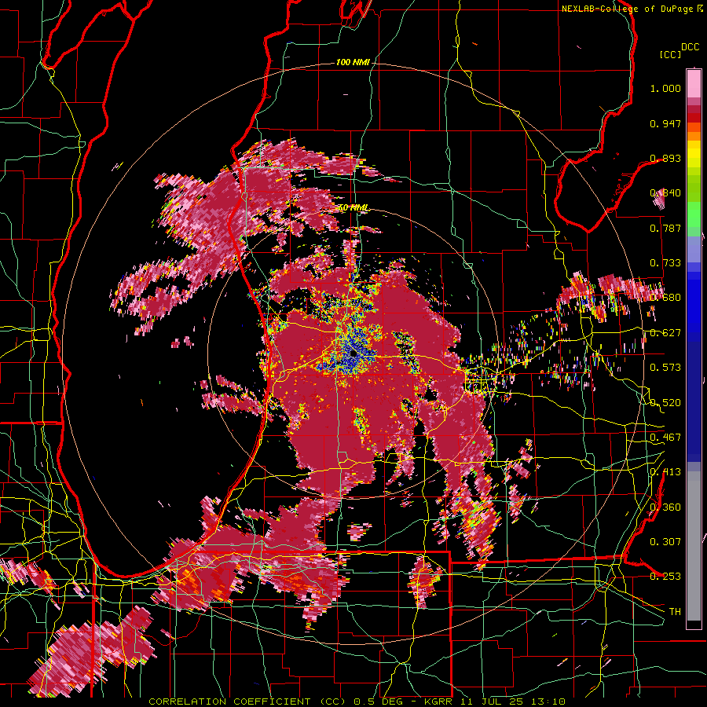
Task: Select the 0.787 scale value
Action: (x=665, y=228)
